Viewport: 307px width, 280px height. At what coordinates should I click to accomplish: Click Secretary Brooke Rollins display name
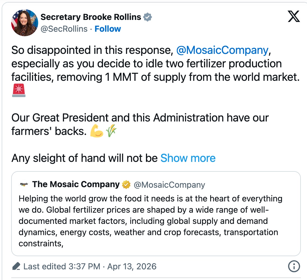[x=91, y=17]
